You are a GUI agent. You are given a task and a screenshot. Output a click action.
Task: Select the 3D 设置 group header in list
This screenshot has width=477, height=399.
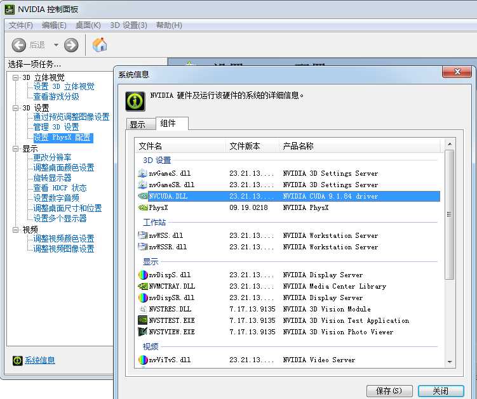(x=157, y=160)
